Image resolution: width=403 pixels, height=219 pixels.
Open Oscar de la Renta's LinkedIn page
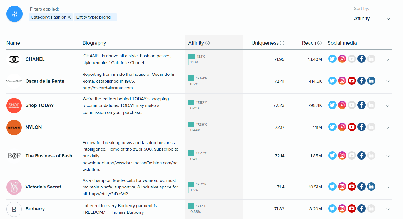(371, 81)
